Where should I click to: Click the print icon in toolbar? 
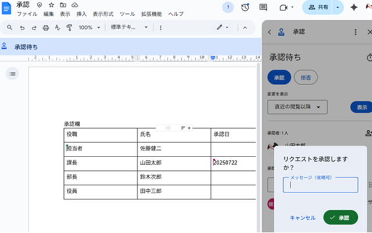click(x=46, y=27)
